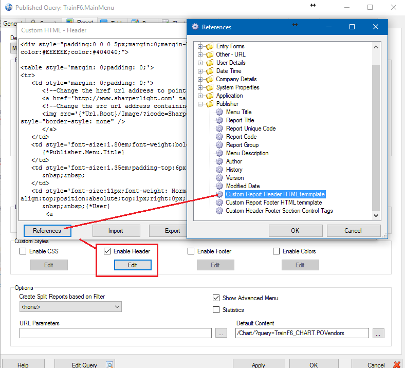Click the Menu Title gear icon
This screenshot has width=405, height=368.
point(219,112)
